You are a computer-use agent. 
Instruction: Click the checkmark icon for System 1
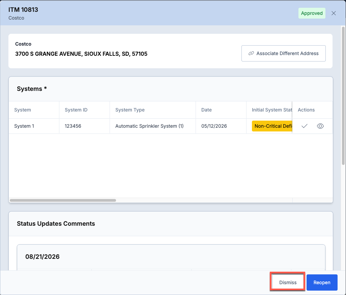click(304, 126)
